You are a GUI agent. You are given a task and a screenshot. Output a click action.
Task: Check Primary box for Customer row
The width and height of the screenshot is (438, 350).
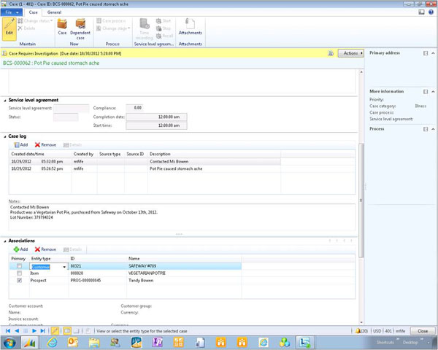[18, 267]
